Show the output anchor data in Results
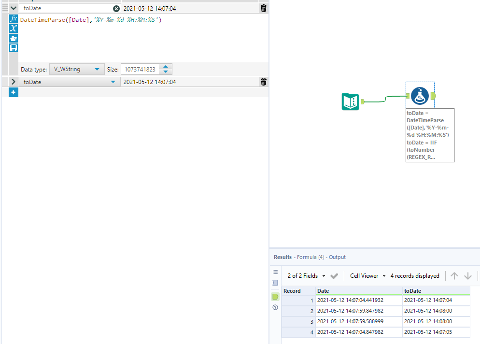The width and height of the screenshot is (480, 344). 275,296
